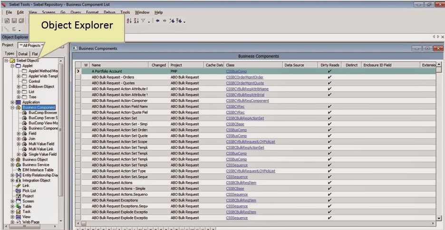Sort records ascending with the A-Z icon
The image size is (445, 230).
tap(129, 21)
